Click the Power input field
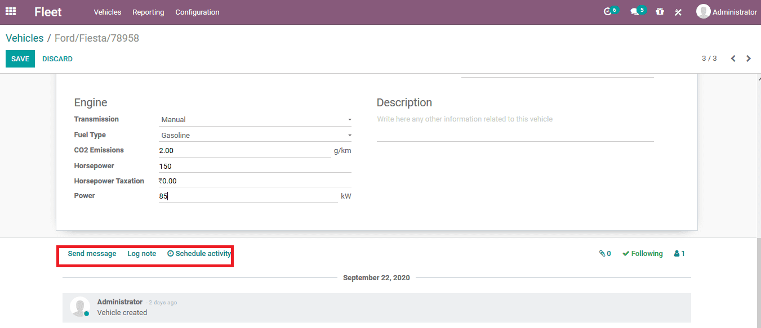This screenshot has height=328, width=761. point(248,196)
